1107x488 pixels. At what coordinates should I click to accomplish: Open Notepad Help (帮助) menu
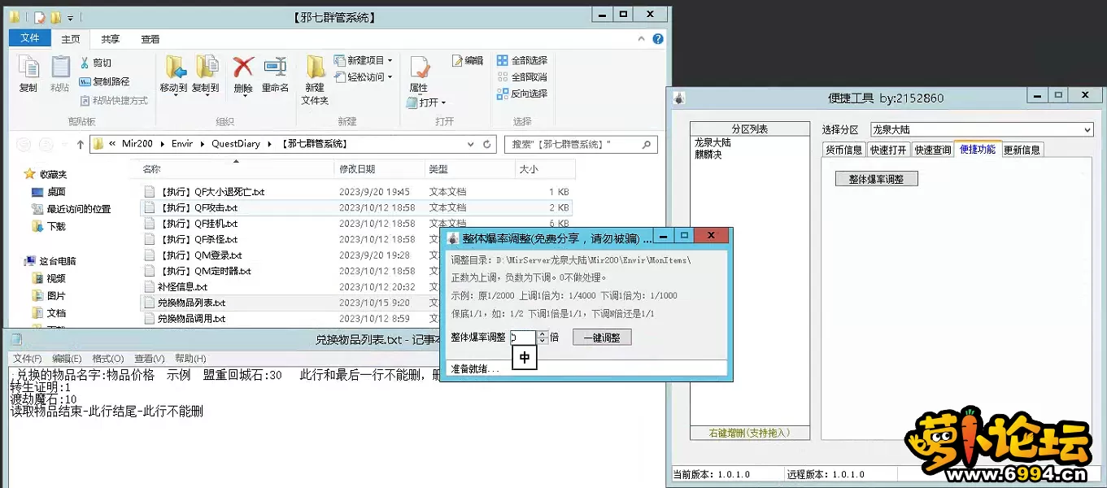(x=190, y=358)
